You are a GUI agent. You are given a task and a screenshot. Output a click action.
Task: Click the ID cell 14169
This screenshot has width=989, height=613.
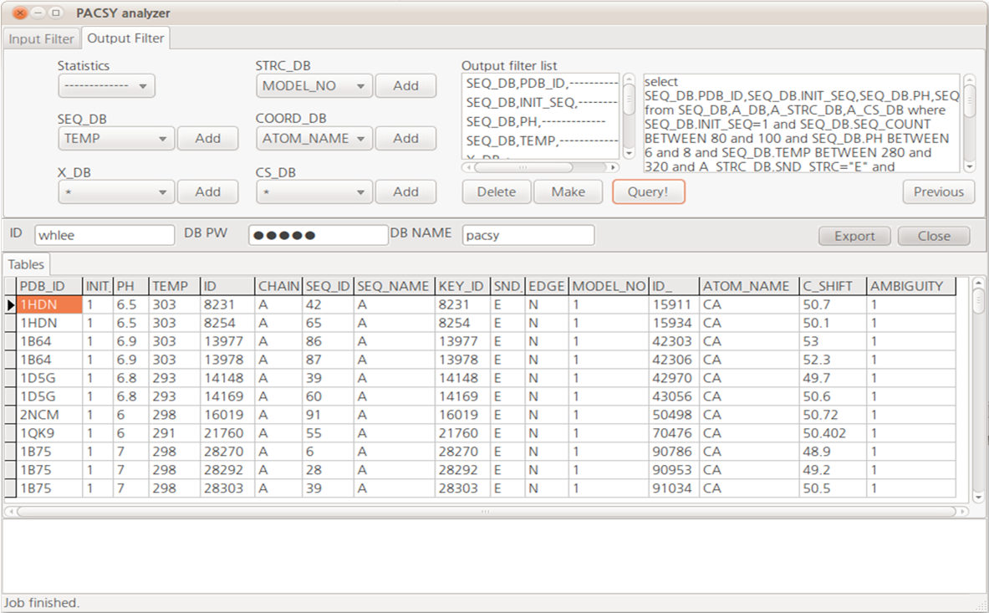227,396
